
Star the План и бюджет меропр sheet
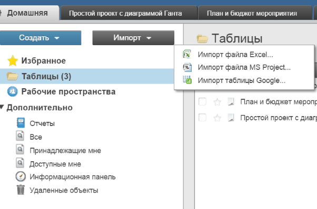[217, 102]
